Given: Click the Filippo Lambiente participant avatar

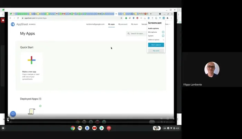Looking at the screenshot, I should [212, 69].
